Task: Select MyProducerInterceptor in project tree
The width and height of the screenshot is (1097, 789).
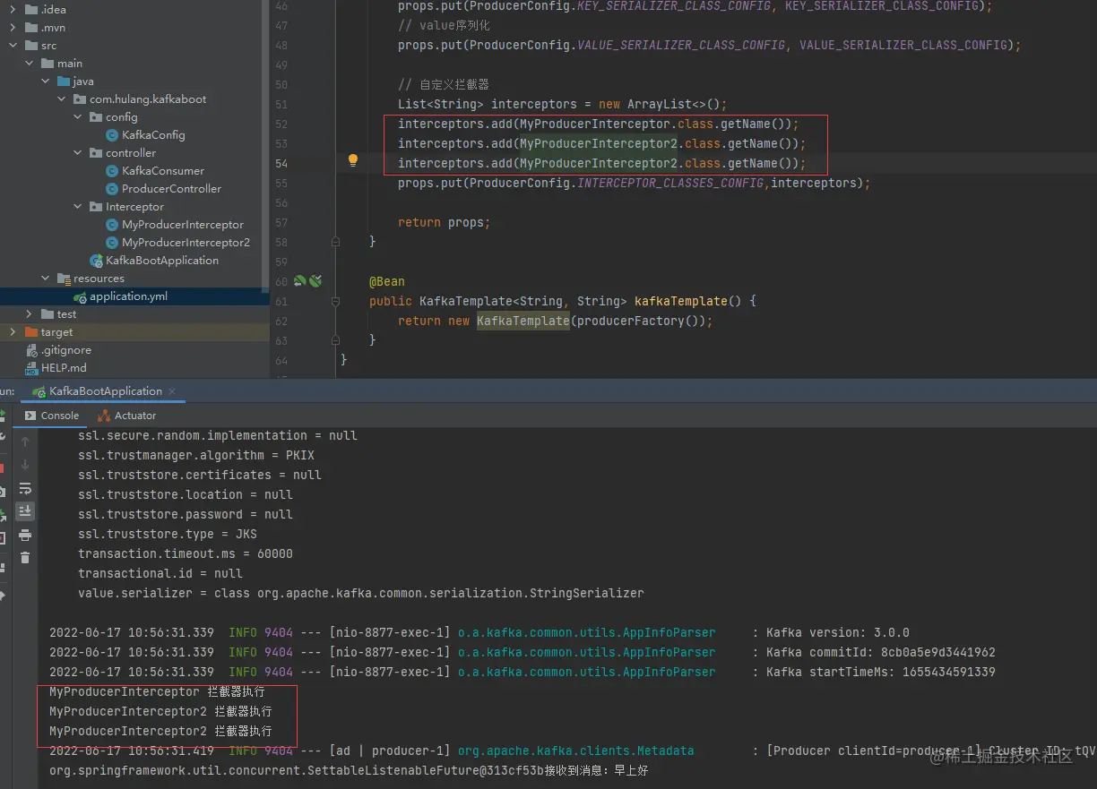Action: (183, 225)
